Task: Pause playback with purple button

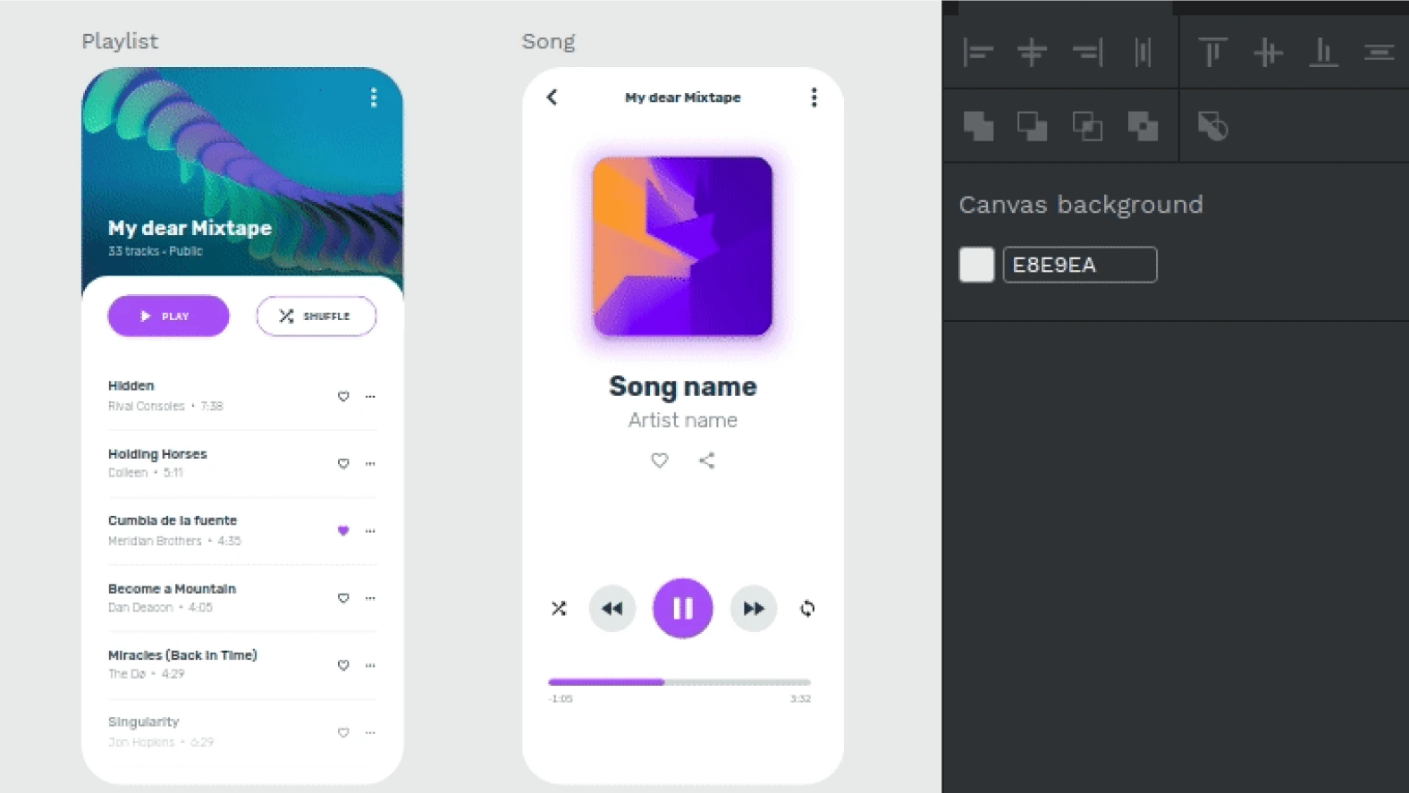Action: (x=683, y=609)
